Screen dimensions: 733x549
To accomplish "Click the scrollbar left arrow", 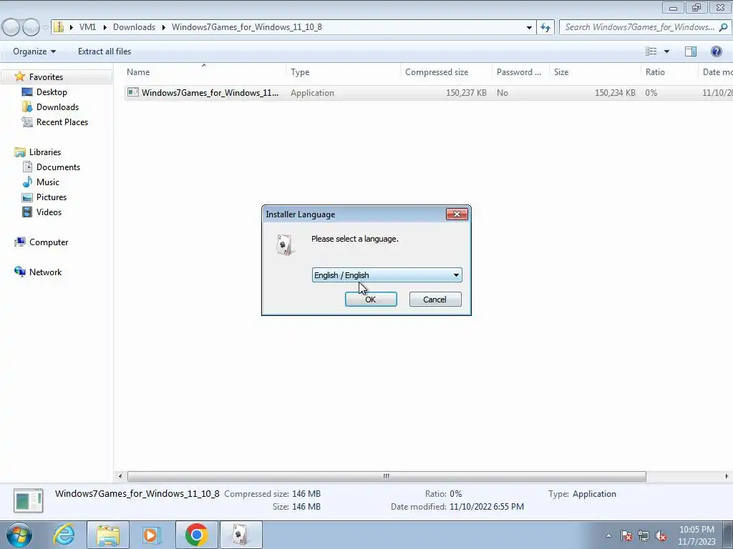I will tap(120, 476).
